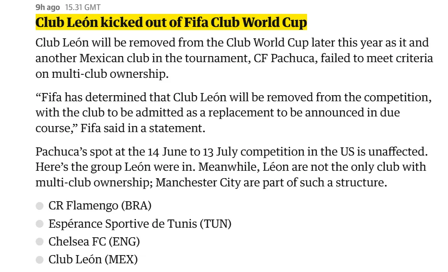The width and height of the screenshot is (448, 272).
Task: Open the highlighted Club León headline
Action: point(171,23)
